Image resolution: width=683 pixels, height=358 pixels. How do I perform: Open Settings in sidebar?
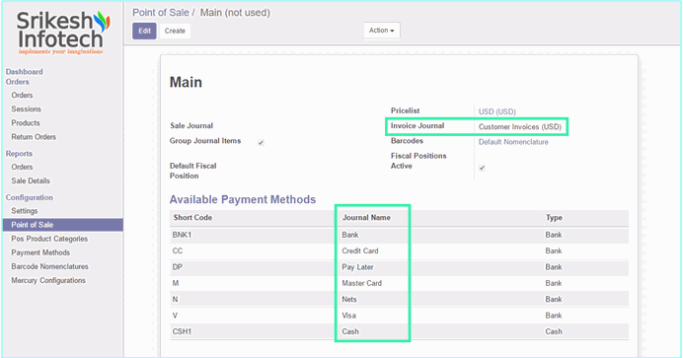pyautogui.click(x=25, y=211)
